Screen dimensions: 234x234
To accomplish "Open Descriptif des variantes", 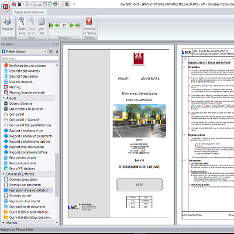I will click(25, 71).
